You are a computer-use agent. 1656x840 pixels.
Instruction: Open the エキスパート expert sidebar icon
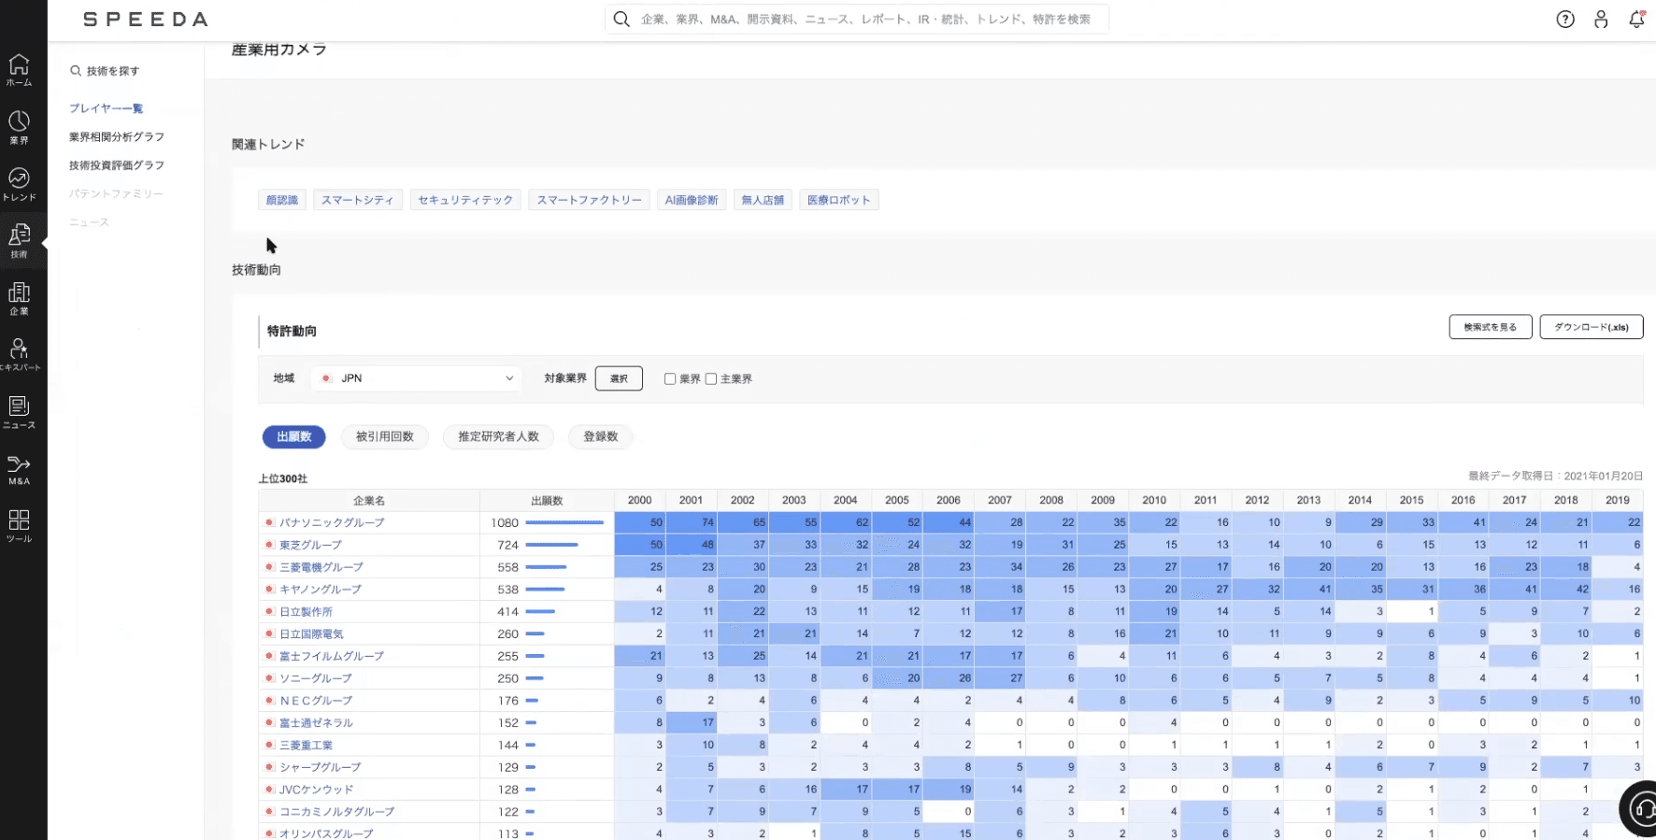click(19, 355)
